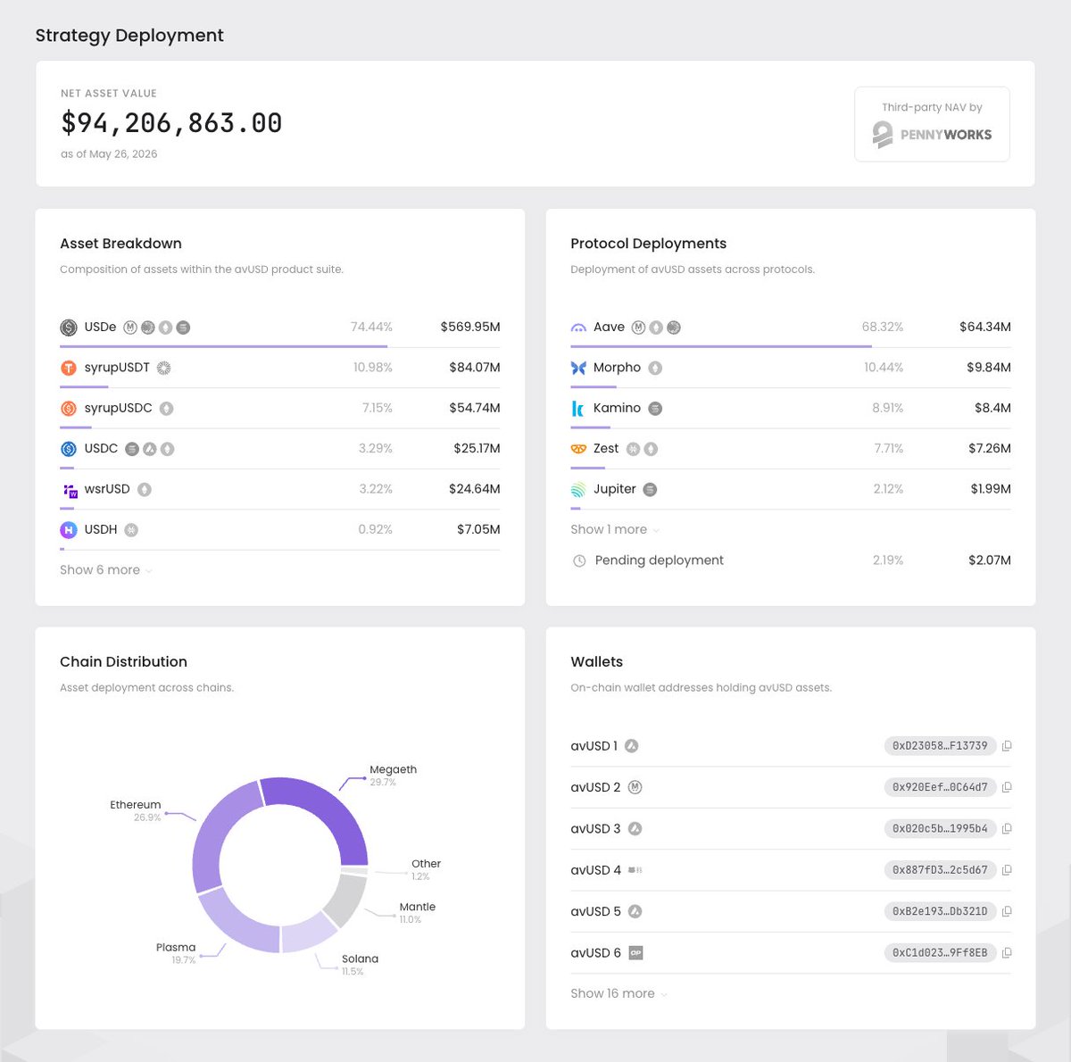Copy the avUSD 1 wallet address
This screenshot has width=1071, height=1062.
pyautogui.click(x=1007, y=746)
